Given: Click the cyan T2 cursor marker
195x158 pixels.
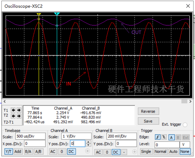Looking at the screenshot, I should tap(57, 14).
